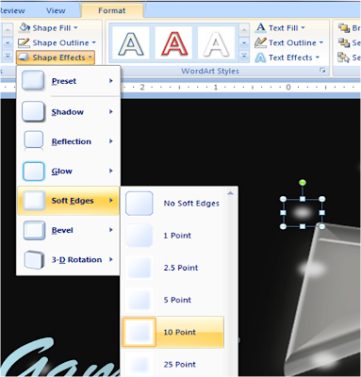The height and width of the screenshot is (377, 361).
Task: Click the Preset effect thumbnail icon
Action: [33, 80]
